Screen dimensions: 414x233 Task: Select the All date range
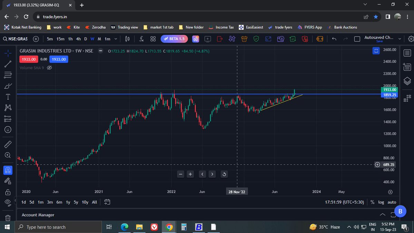point(95,202)
